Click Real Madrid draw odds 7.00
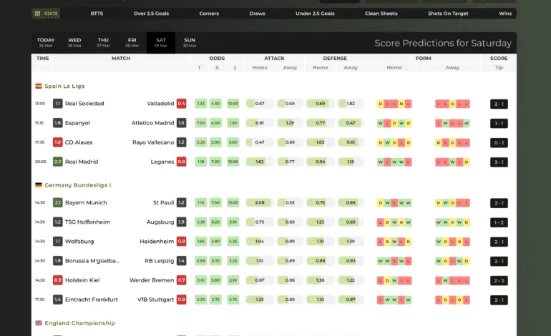Image resolution: width=551 pixels, height=336 pixels. click(215, 162)
